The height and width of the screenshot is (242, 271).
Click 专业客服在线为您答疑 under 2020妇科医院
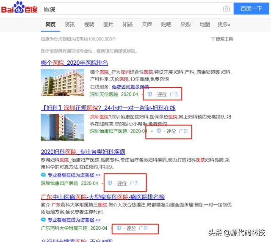pos(74,175)
